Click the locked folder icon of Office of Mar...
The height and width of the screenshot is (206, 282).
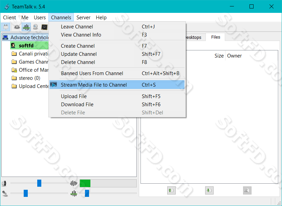14,70
